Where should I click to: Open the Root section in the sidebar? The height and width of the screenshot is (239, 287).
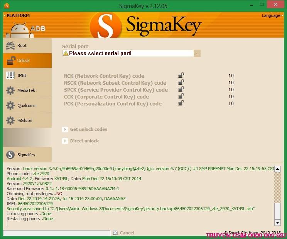[27, 45]
